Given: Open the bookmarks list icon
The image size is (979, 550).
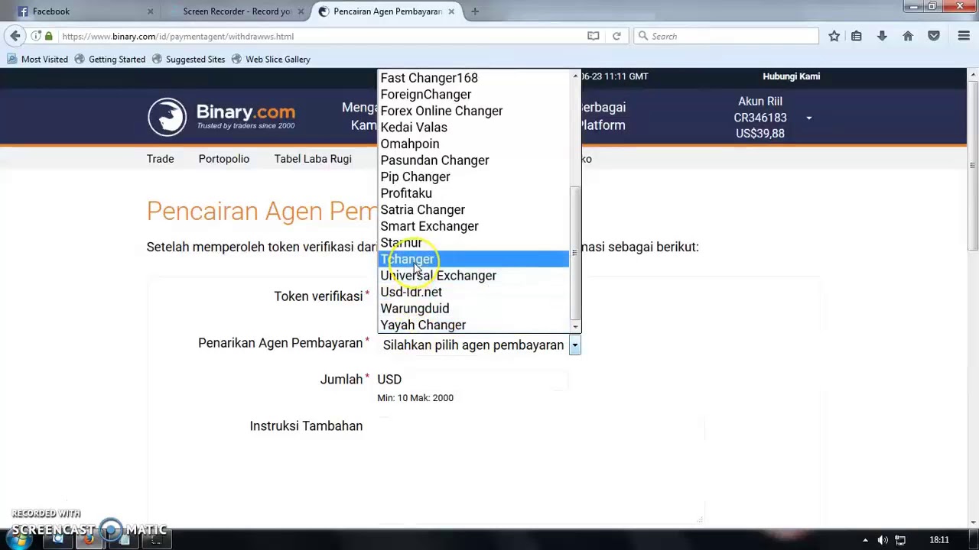Looking at the screenshot, I should [x=857, y=36].
